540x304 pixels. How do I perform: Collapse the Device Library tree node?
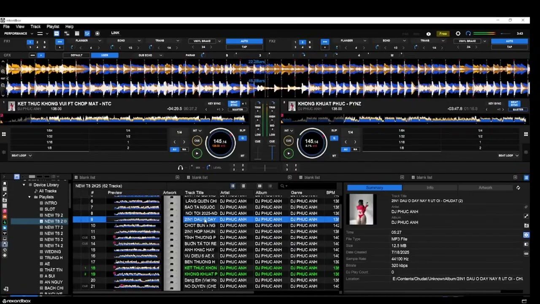point(24,185)
